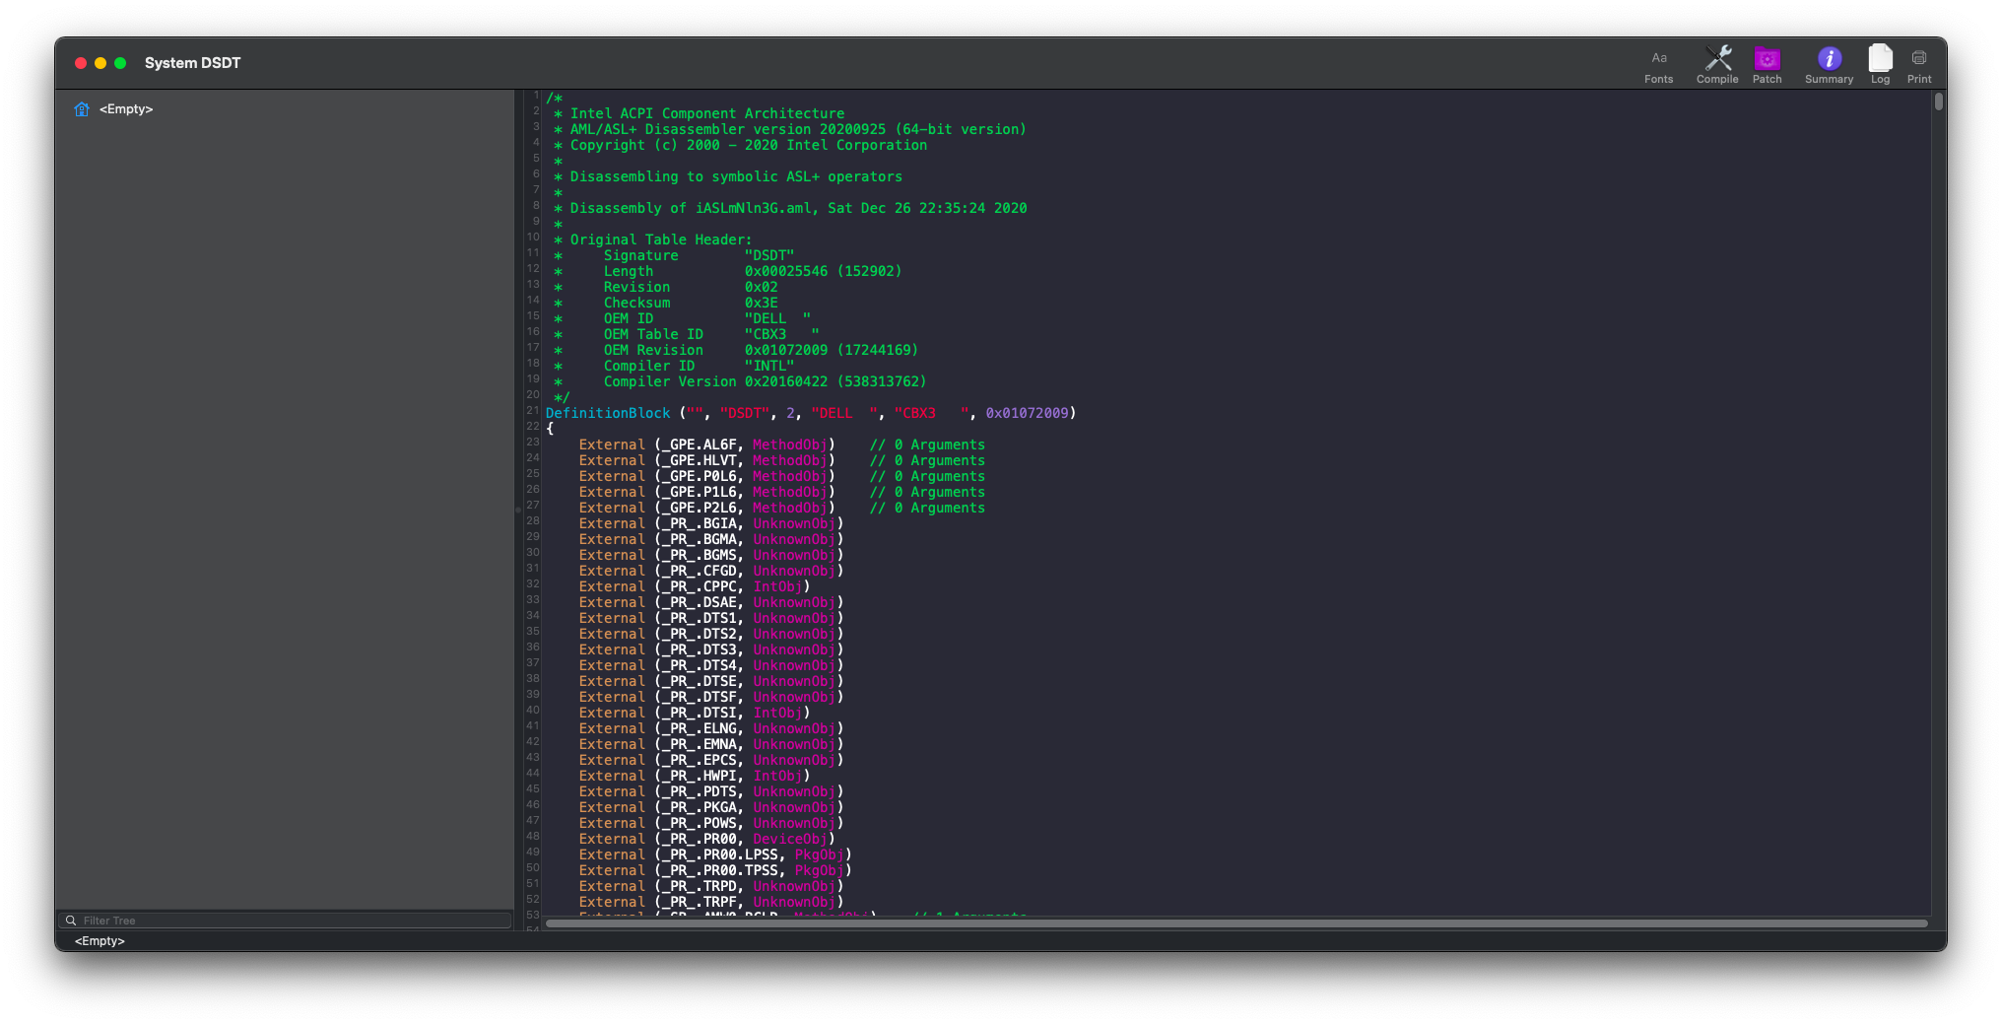The width and height of the screenshot is (2002, 1024).
Task: Click the External _GPE.P0L6 line
Action: tap(781, 476)
